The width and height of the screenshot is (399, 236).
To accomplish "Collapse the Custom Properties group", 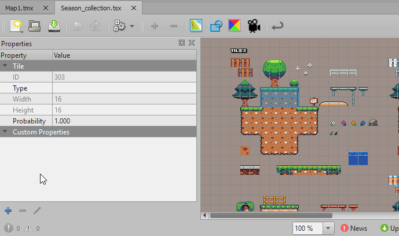I will click(5, 132).
